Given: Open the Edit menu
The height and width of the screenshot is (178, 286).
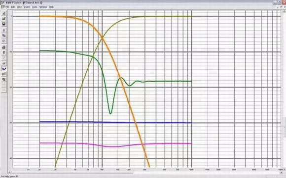Looking at the screenshot, I should click(x=13, y=7).
